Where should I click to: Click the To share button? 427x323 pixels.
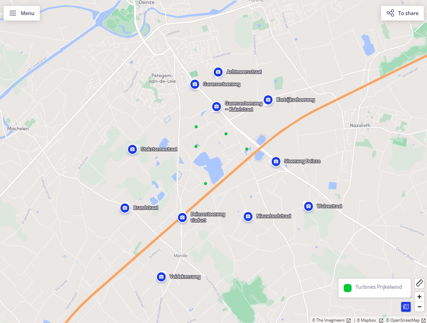[403, 13]
